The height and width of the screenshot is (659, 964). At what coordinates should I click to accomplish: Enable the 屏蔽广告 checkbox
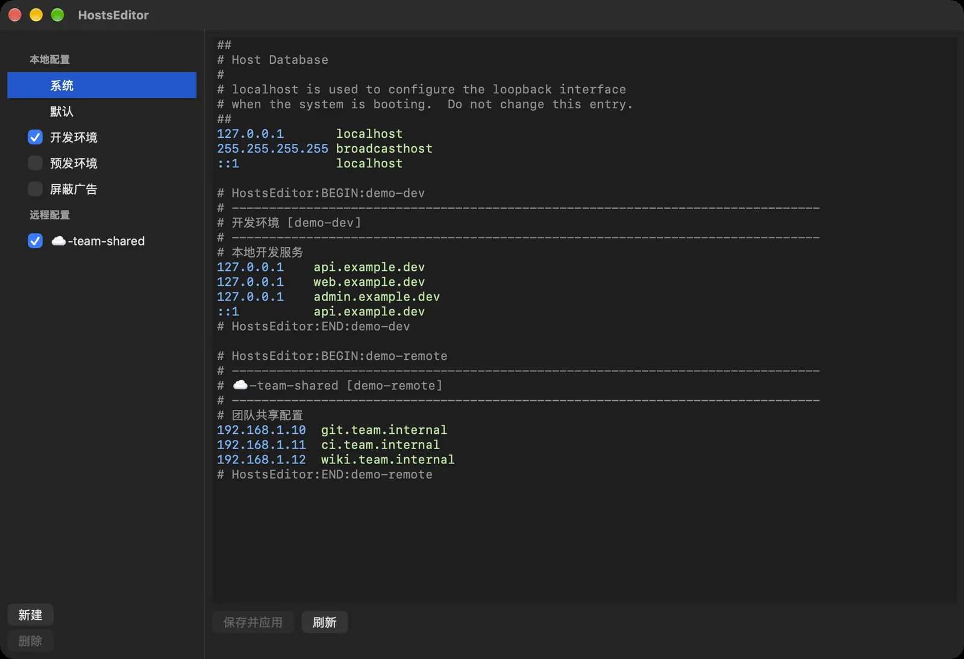coord(35,189)
